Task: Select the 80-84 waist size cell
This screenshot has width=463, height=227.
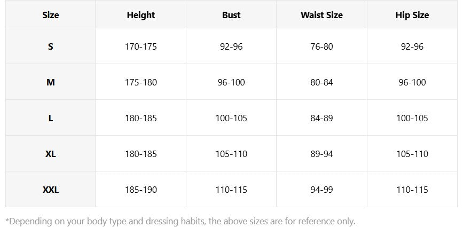Action: tap(321, 82)
